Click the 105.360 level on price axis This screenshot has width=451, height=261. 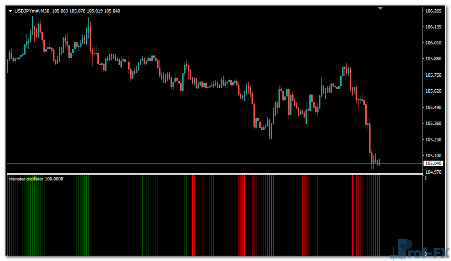click(434, 124)
